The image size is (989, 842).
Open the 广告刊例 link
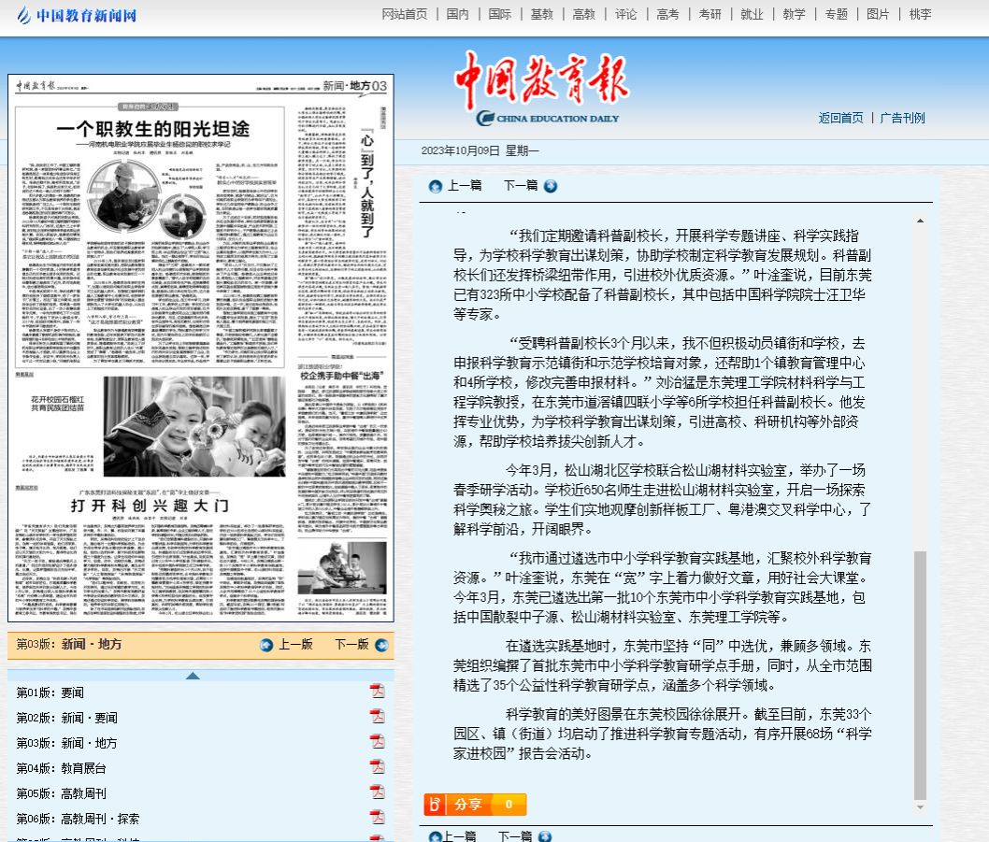coord(902,118)
